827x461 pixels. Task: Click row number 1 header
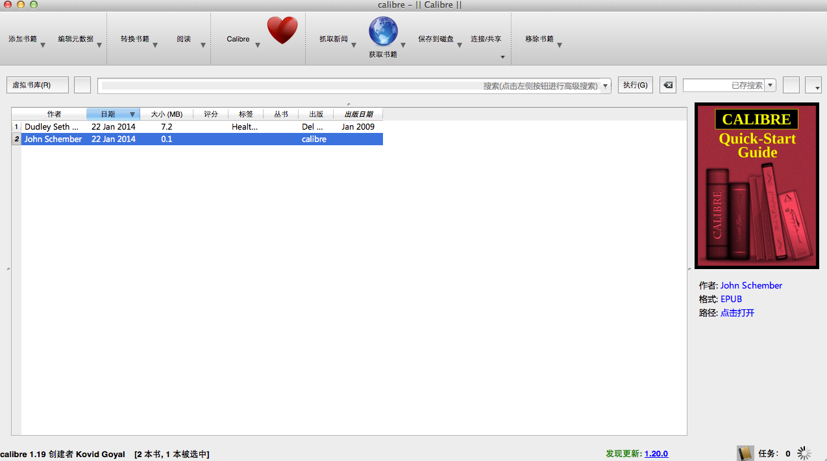click(16, 127)
